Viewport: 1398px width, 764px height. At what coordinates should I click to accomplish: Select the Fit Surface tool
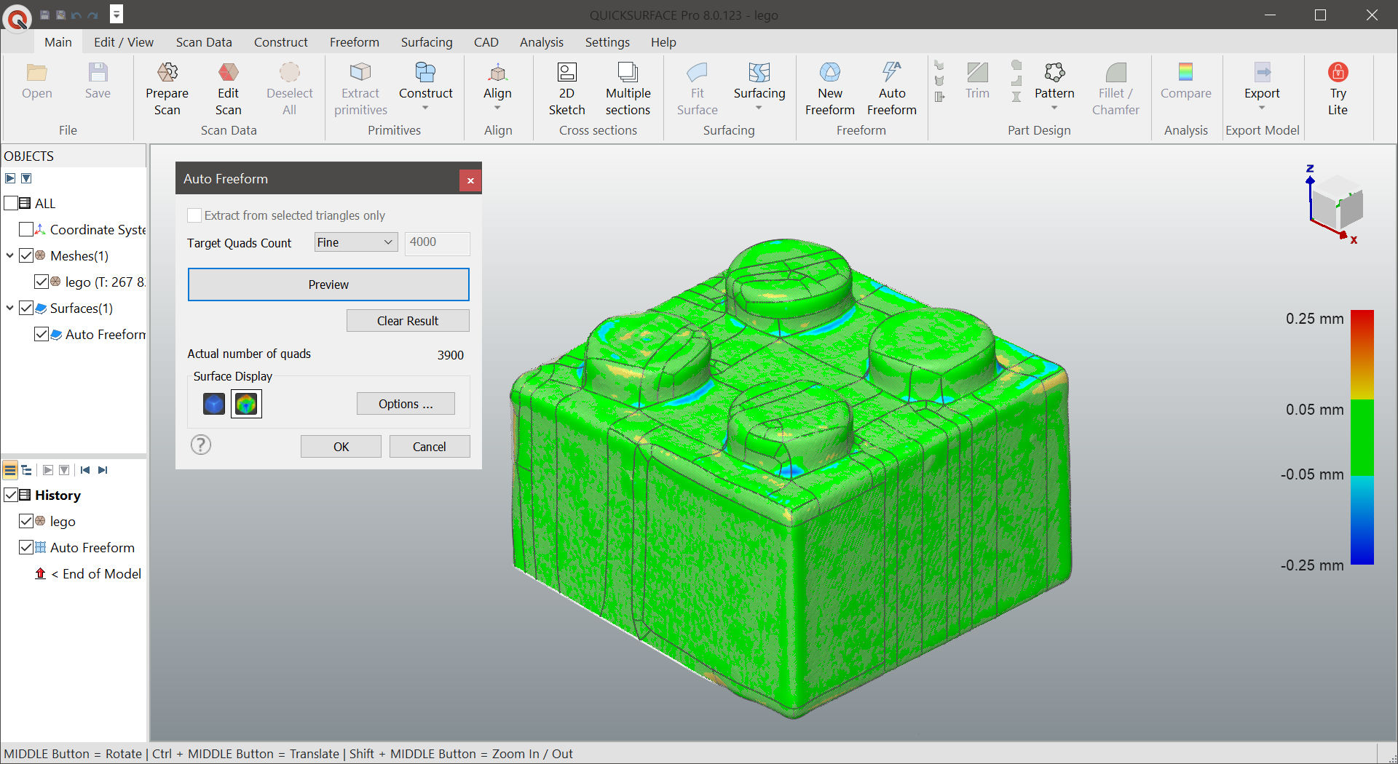(697, 89)
